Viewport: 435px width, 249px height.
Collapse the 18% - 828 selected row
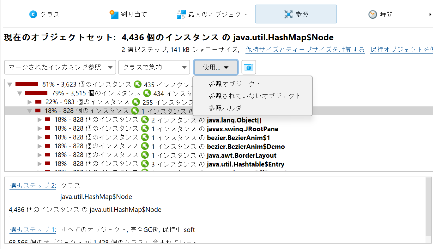pos(29,111)
